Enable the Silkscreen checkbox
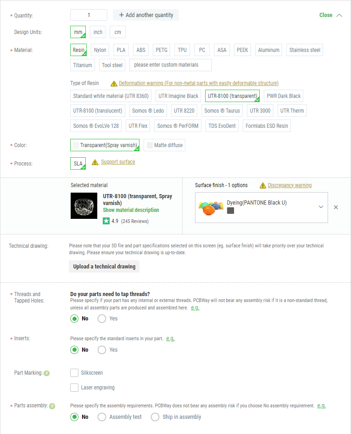This screenshot has height=434, width=351. 74,373
